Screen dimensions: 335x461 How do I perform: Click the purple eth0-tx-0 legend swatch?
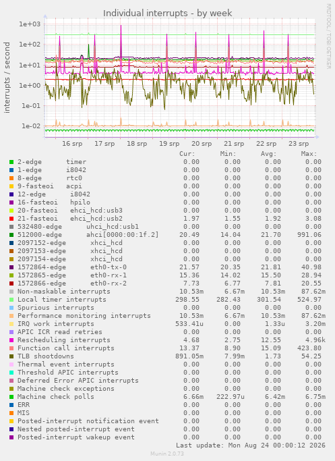(x=11, y=267)
